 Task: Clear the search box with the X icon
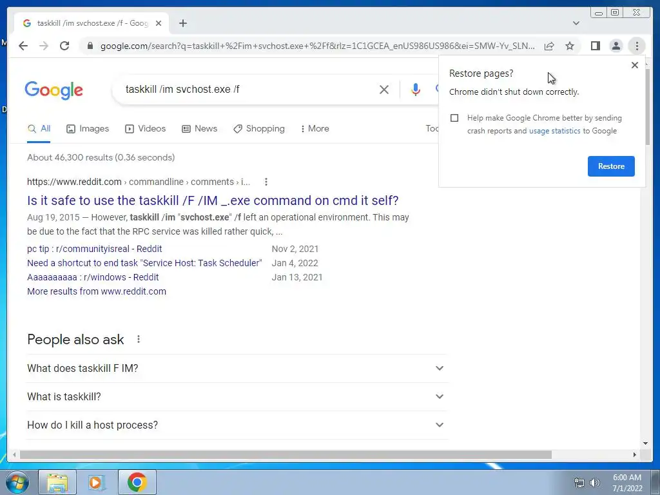384,89
